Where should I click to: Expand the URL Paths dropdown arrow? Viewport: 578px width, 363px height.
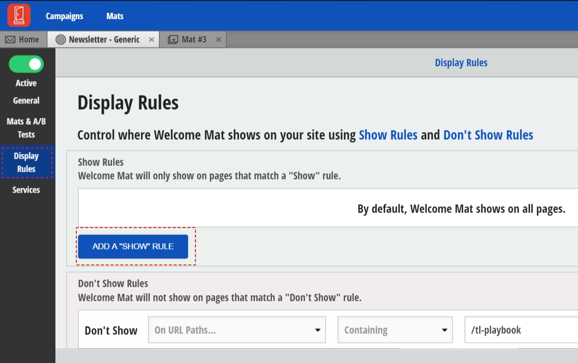[x=318, y=330]
